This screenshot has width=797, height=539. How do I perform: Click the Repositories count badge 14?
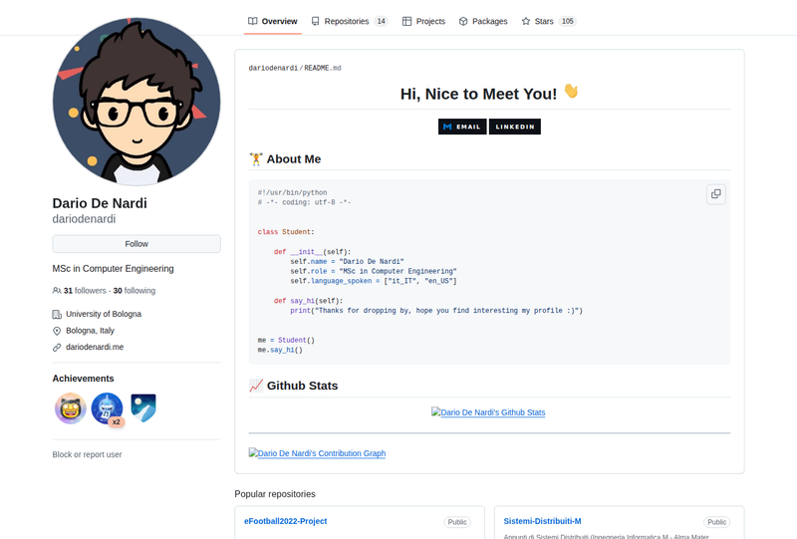(382, 21)
